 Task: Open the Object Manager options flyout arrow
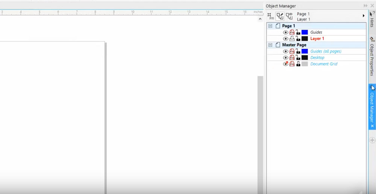click(x=364, y=16)
